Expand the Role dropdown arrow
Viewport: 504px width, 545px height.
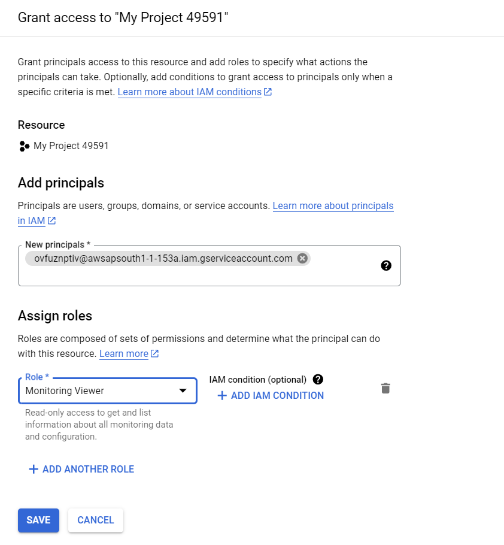183,390
